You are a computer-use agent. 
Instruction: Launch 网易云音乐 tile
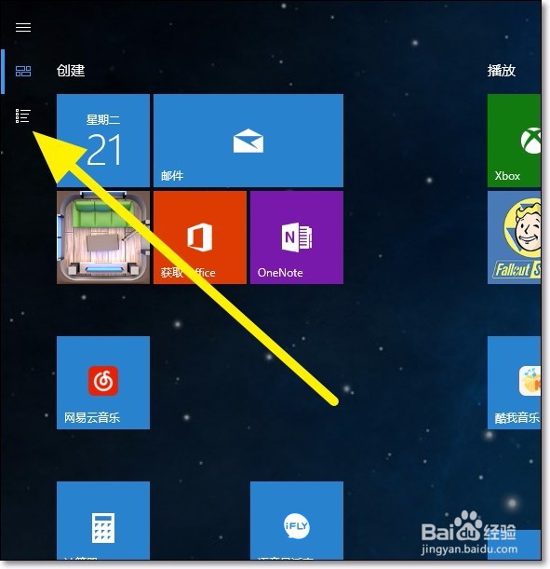pos(103,383)
